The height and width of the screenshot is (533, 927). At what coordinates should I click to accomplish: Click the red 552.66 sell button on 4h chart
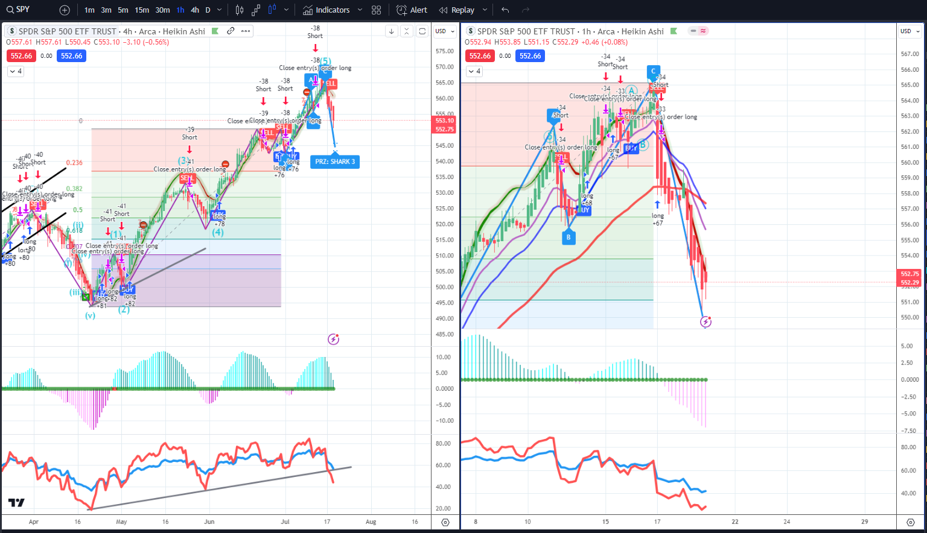coord(21,56)
